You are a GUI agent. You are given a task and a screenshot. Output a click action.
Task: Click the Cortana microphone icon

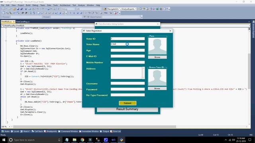59,140
